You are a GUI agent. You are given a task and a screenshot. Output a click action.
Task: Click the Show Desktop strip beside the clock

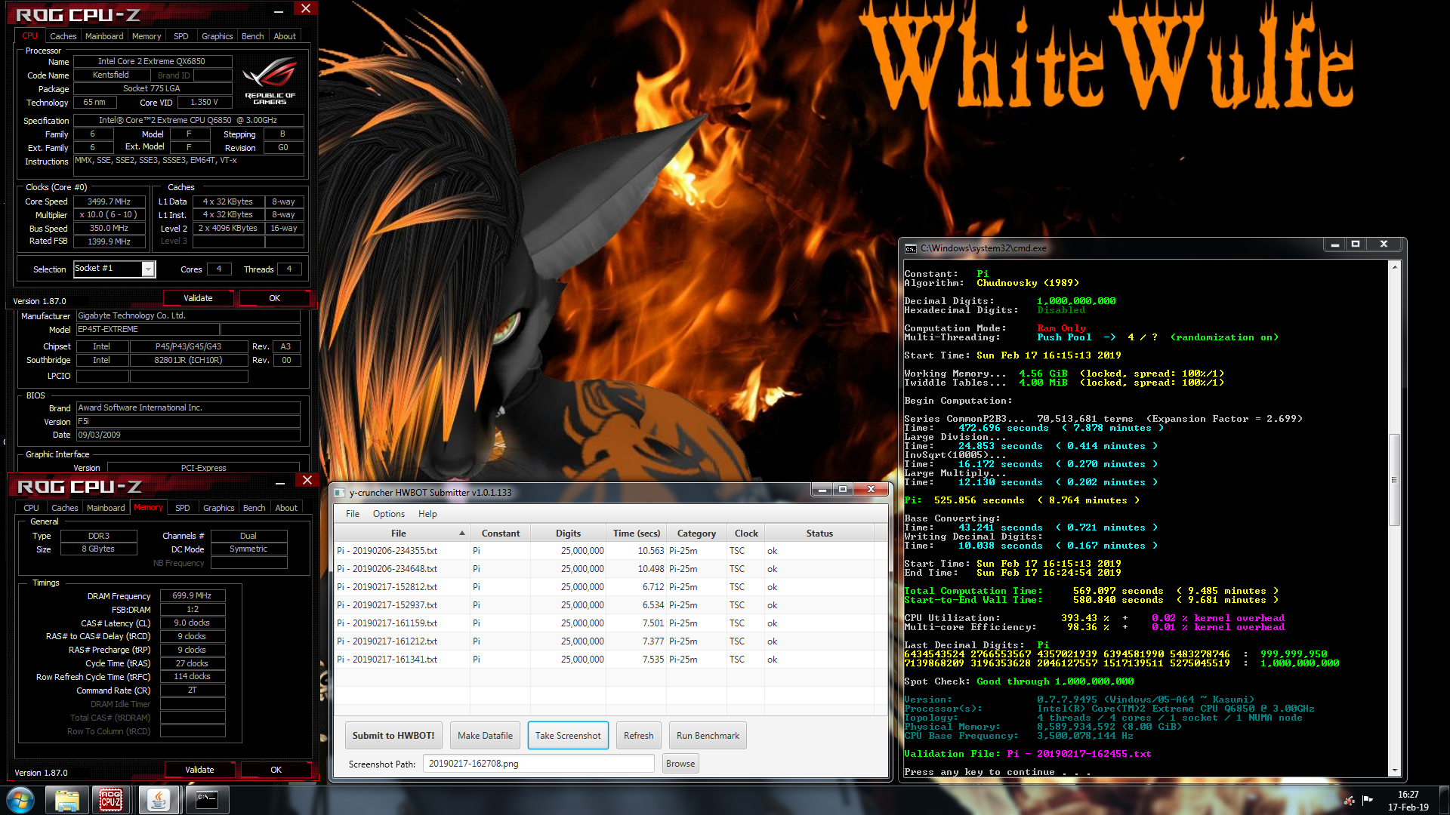[x=1444, y=800]
